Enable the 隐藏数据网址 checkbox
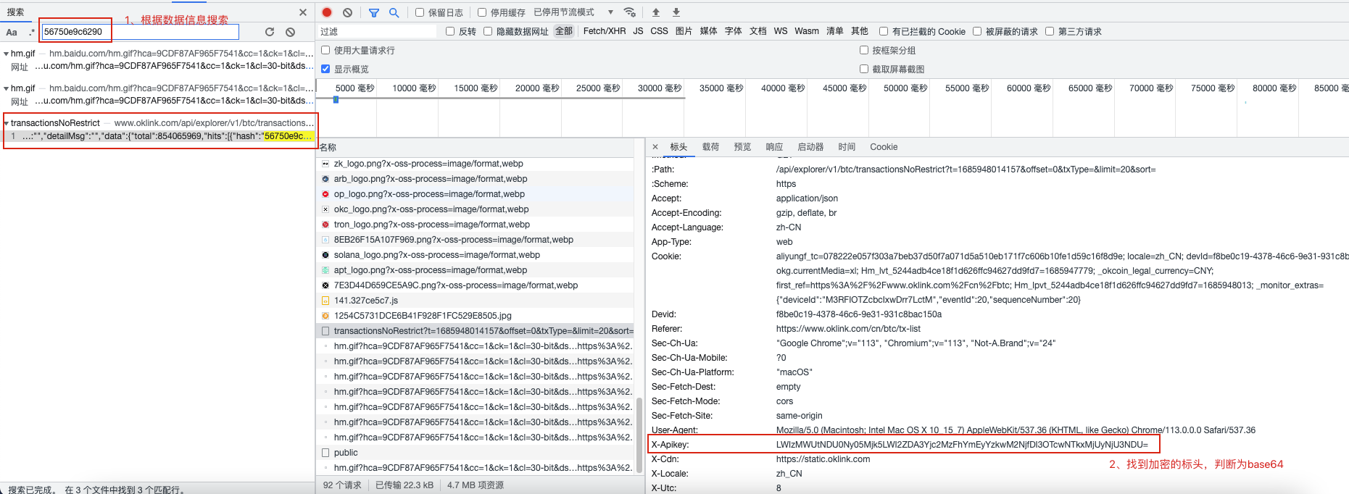1349x494 pixels. tap(488, 31)
